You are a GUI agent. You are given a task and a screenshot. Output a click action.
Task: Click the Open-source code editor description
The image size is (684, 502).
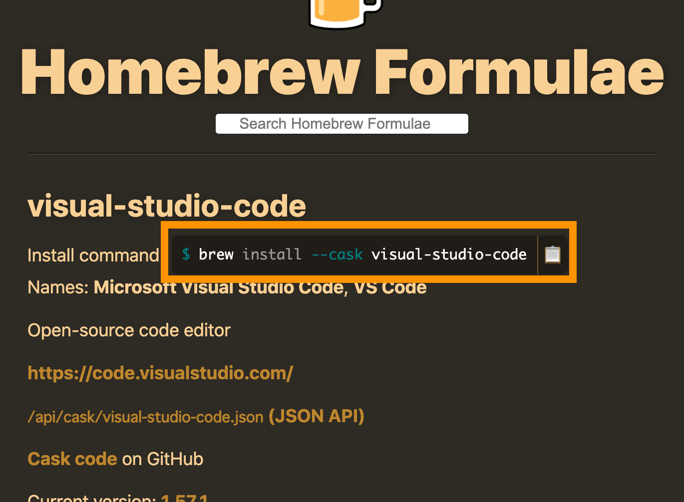pyautogui.click(x=129, y=330)
